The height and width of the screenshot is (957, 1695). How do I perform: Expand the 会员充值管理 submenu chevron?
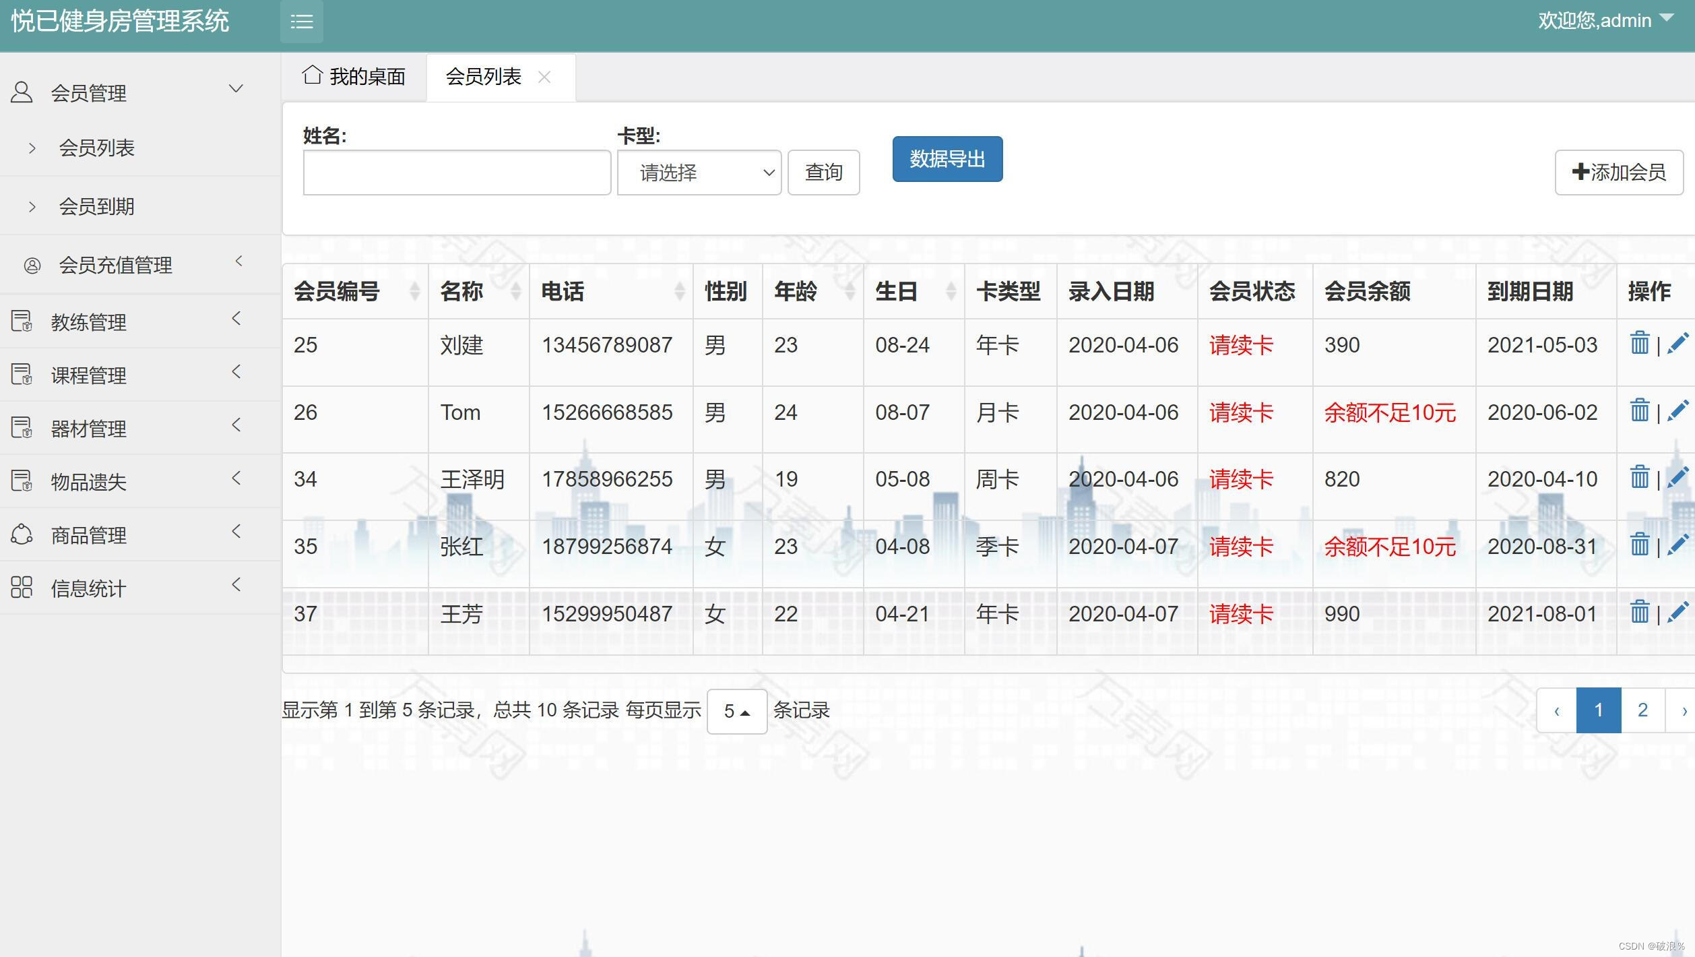(238, 261)
